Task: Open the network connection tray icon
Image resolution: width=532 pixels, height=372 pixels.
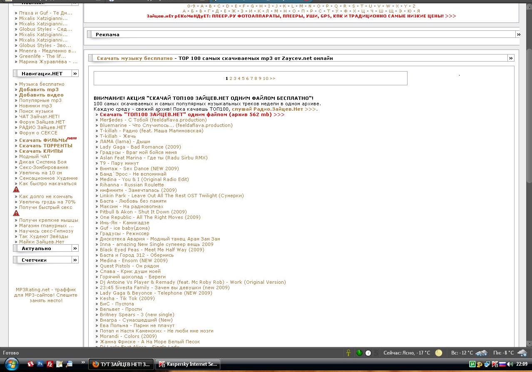Action: pyautogui.click(x=486, y=364)
